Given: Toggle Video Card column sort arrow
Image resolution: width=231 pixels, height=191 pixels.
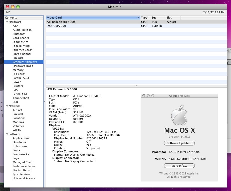Looking at the screenshot, I should coord(138,18).
